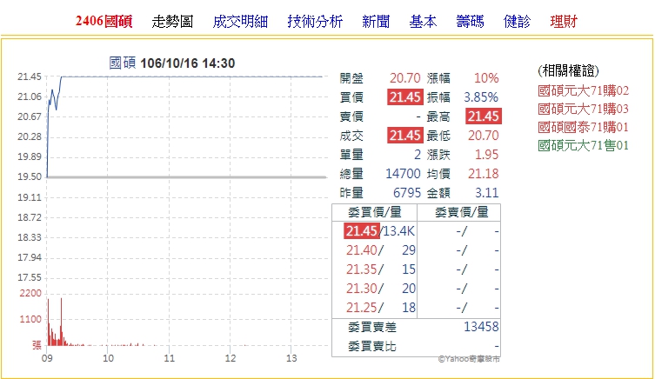This screenshot has height=379, width=655.
Task: Click the 最高 value 21.45
Action: click(484, 116)
